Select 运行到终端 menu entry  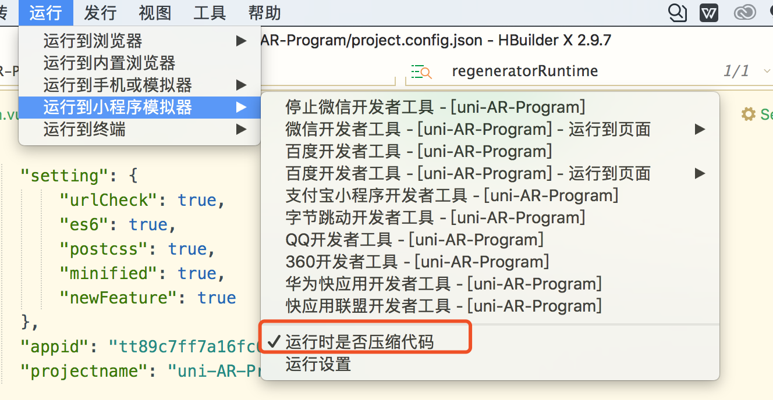(x=140, y=129)
